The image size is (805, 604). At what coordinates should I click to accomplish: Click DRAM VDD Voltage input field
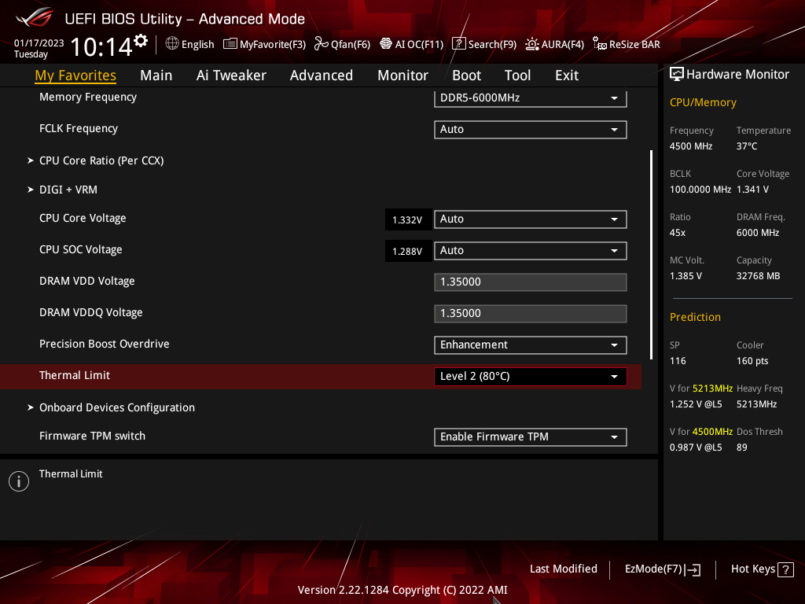(x=531, y=282)
